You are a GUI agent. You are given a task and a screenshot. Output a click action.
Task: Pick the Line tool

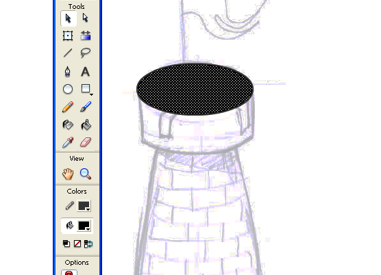[x=68, y=53]
